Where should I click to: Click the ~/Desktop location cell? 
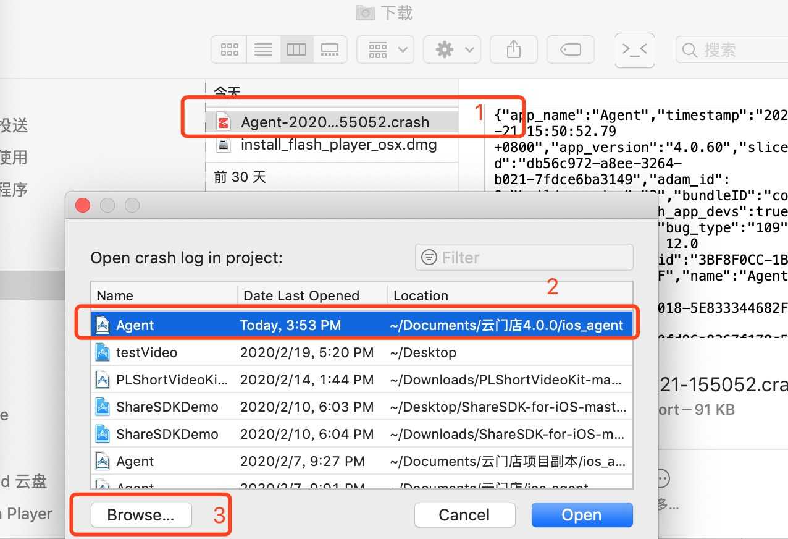[423, 352]
